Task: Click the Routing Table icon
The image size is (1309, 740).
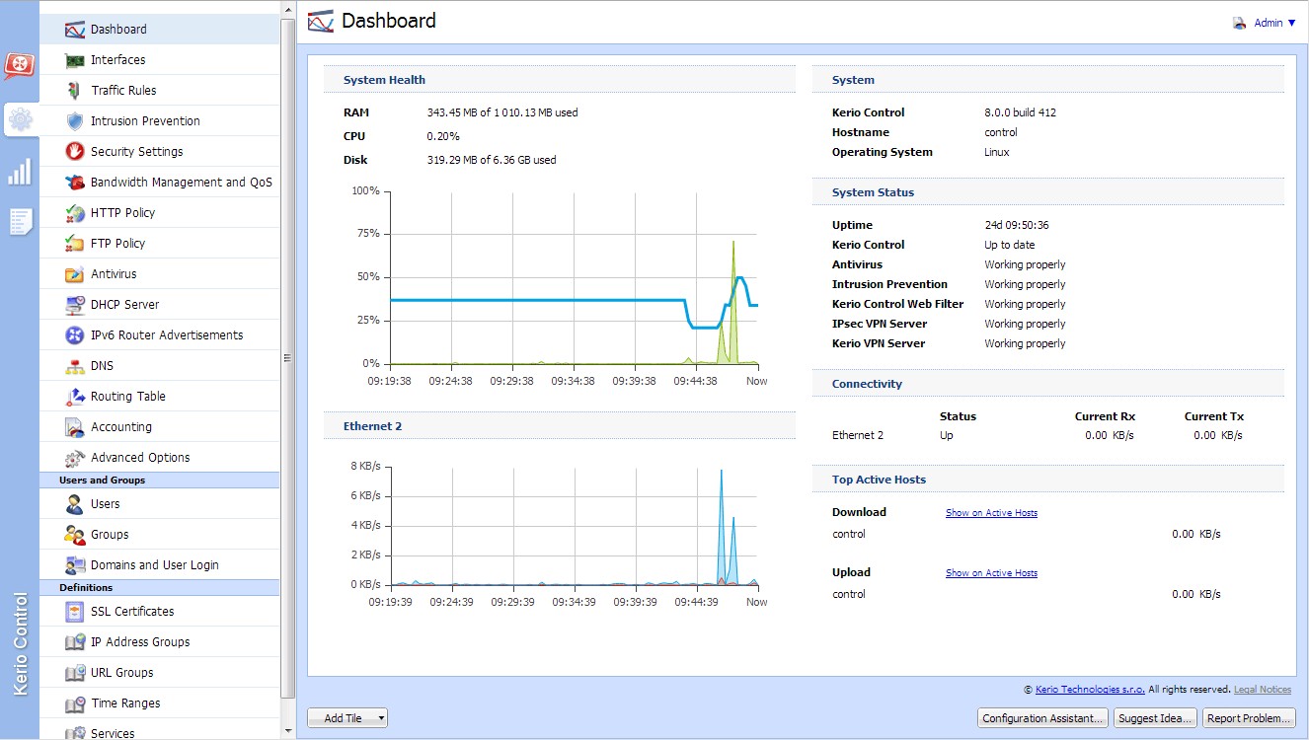Action: click(x=75, y=397)
